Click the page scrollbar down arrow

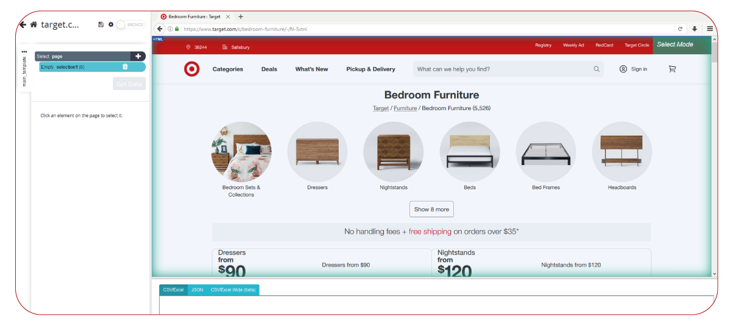coord(715,274)
